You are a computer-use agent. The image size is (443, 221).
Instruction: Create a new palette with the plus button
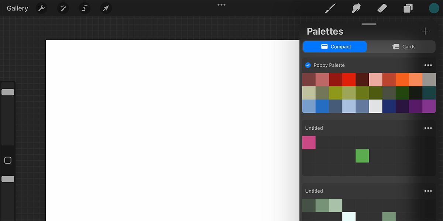[x=425, y=31]
